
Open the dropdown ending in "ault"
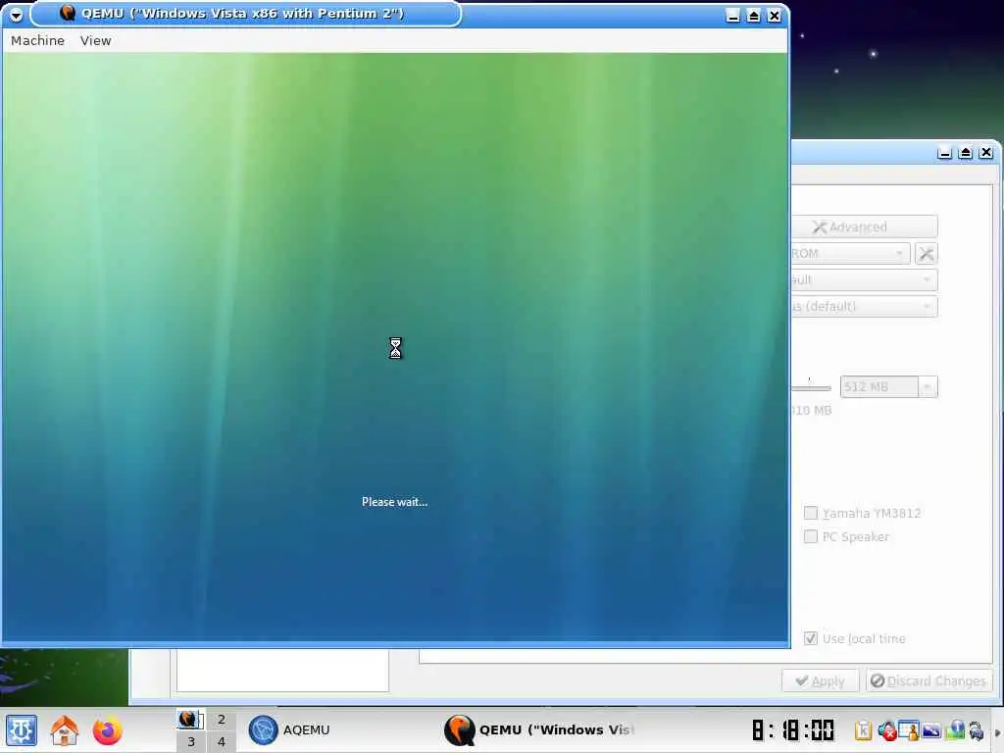(x=865, y=279)
